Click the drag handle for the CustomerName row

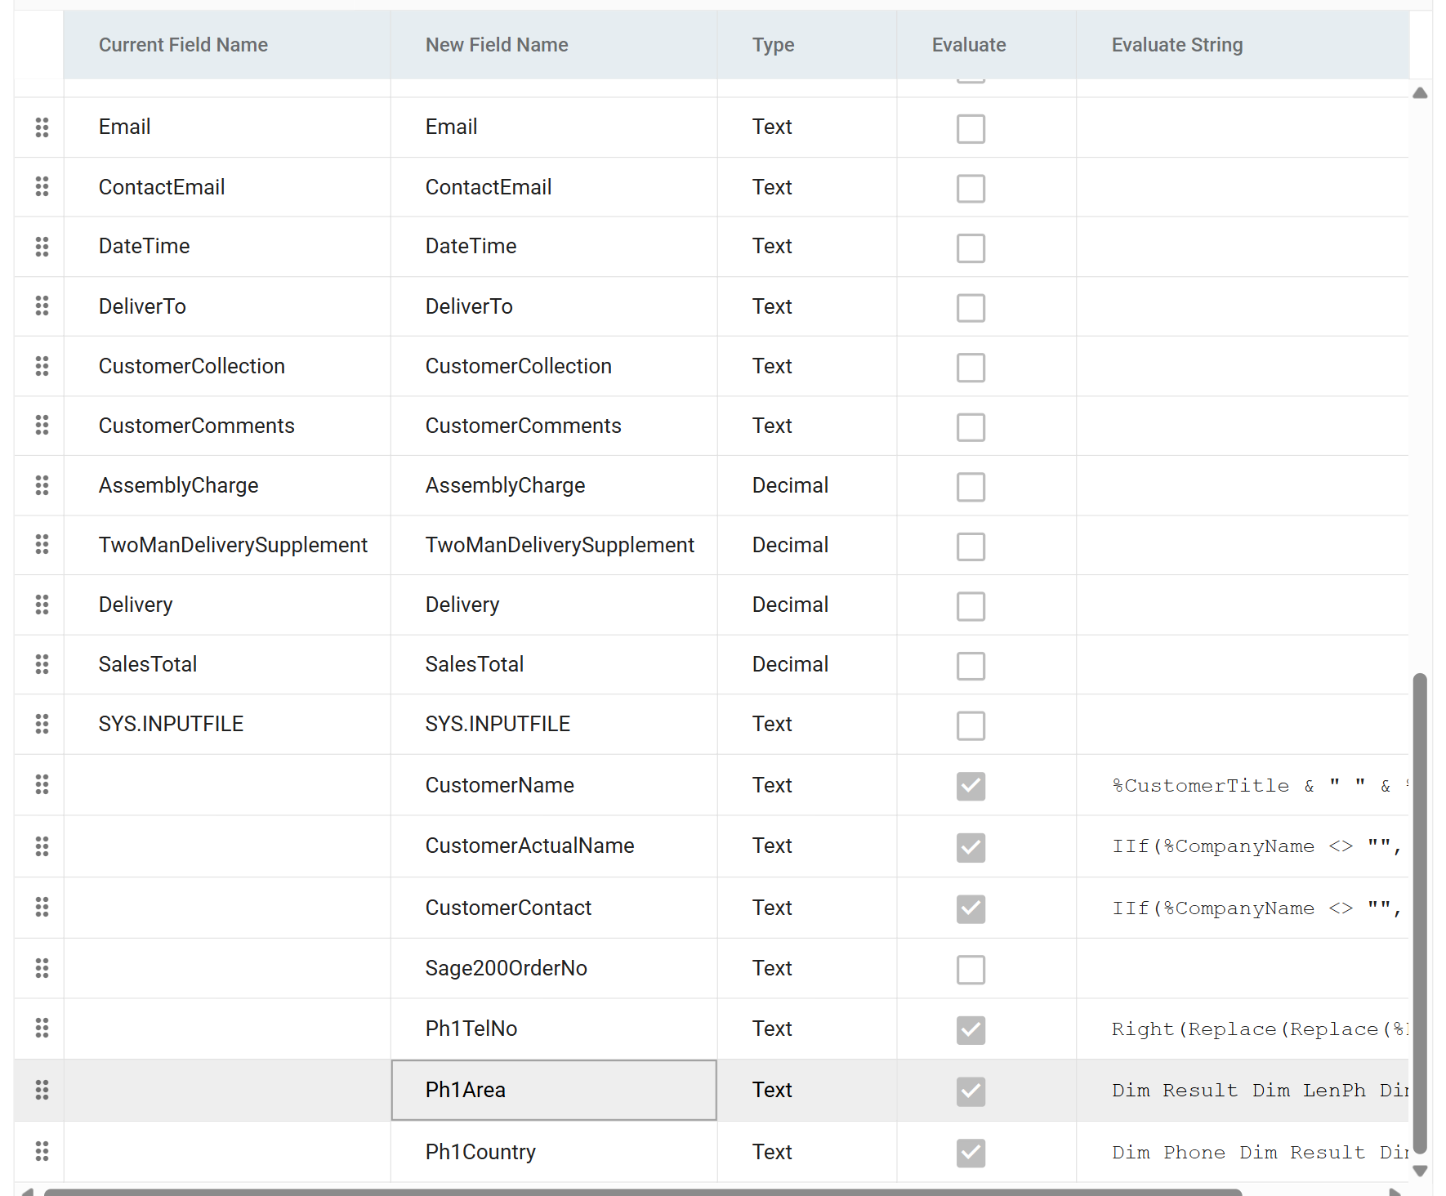(x=42, y=785)
